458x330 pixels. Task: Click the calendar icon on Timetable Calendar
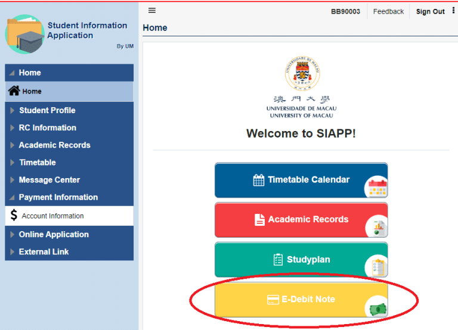coord(258,180)
